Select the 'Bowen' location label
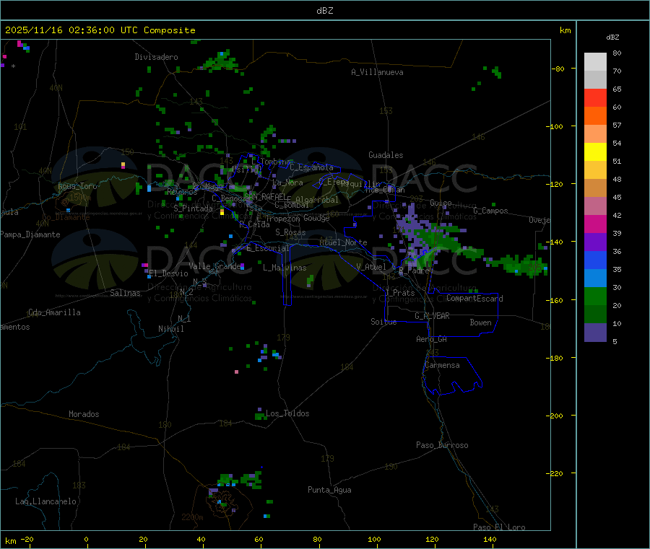This screenshot has width=650, height=549. pos(481,322)
